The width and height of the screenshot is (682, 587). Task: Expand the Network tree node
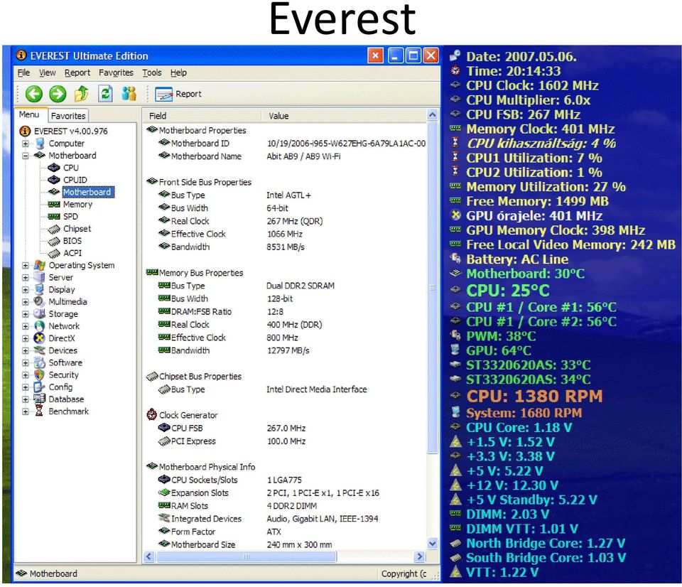pyautogui.click(x=26, y=326)
